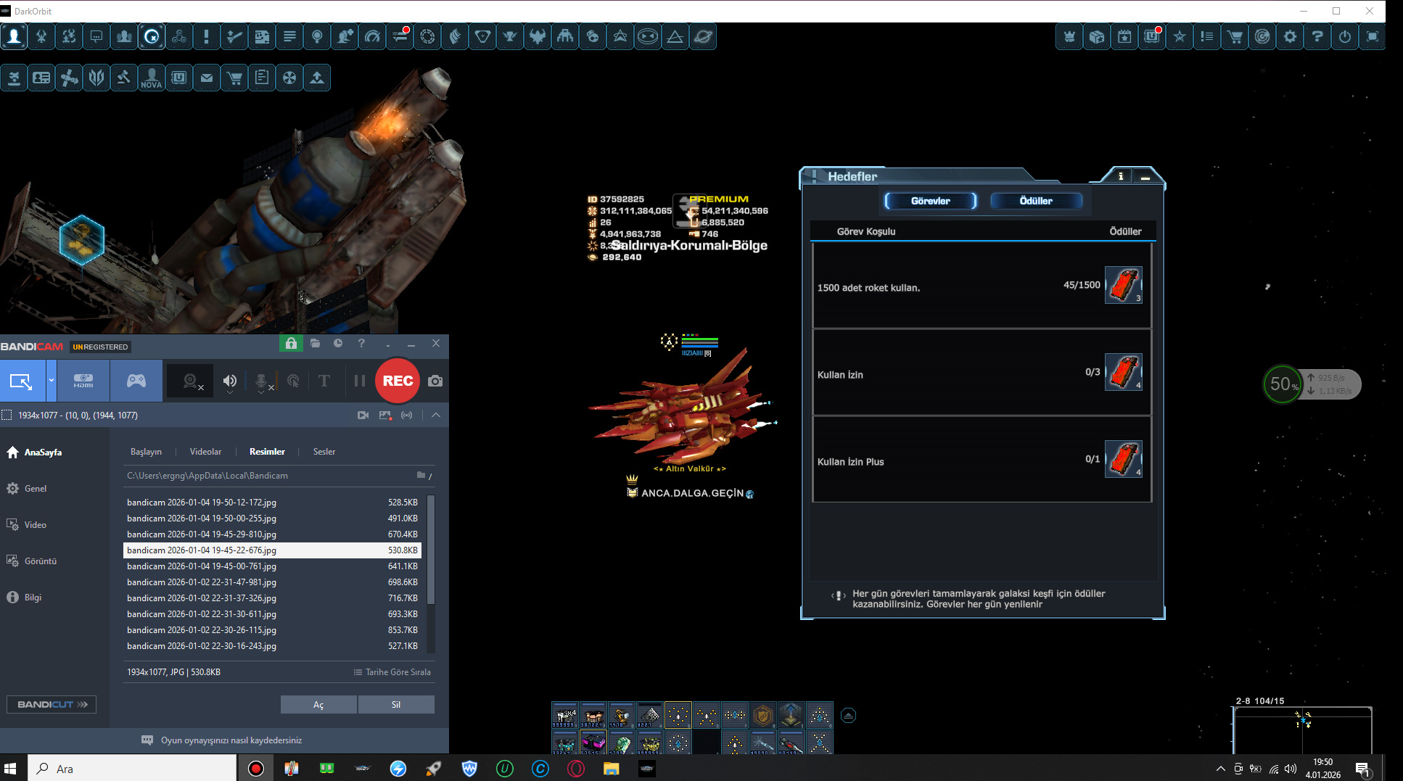Toggle the Bandicam webcam overlay

[x=191, y=381]
